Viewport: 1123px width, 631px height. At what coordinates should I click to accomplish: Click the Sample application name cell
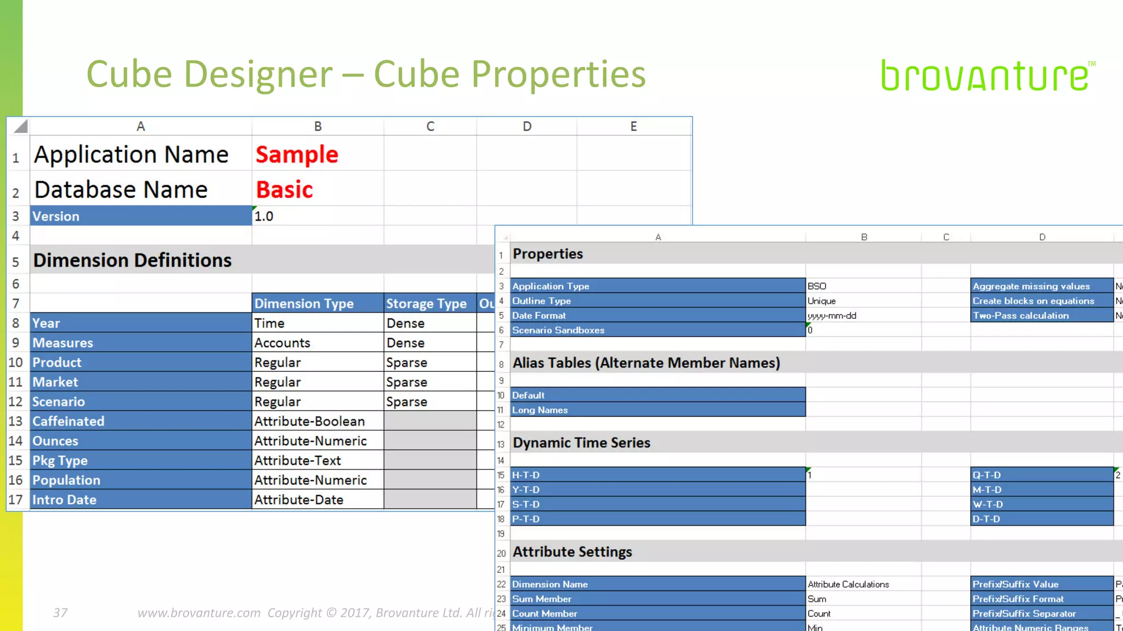(x=317, y=154)
